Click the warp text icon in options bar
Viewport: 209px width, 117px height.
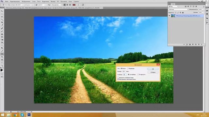point(78,5)
